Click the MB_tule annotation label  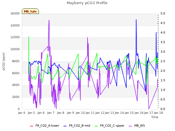click(30, 11)
